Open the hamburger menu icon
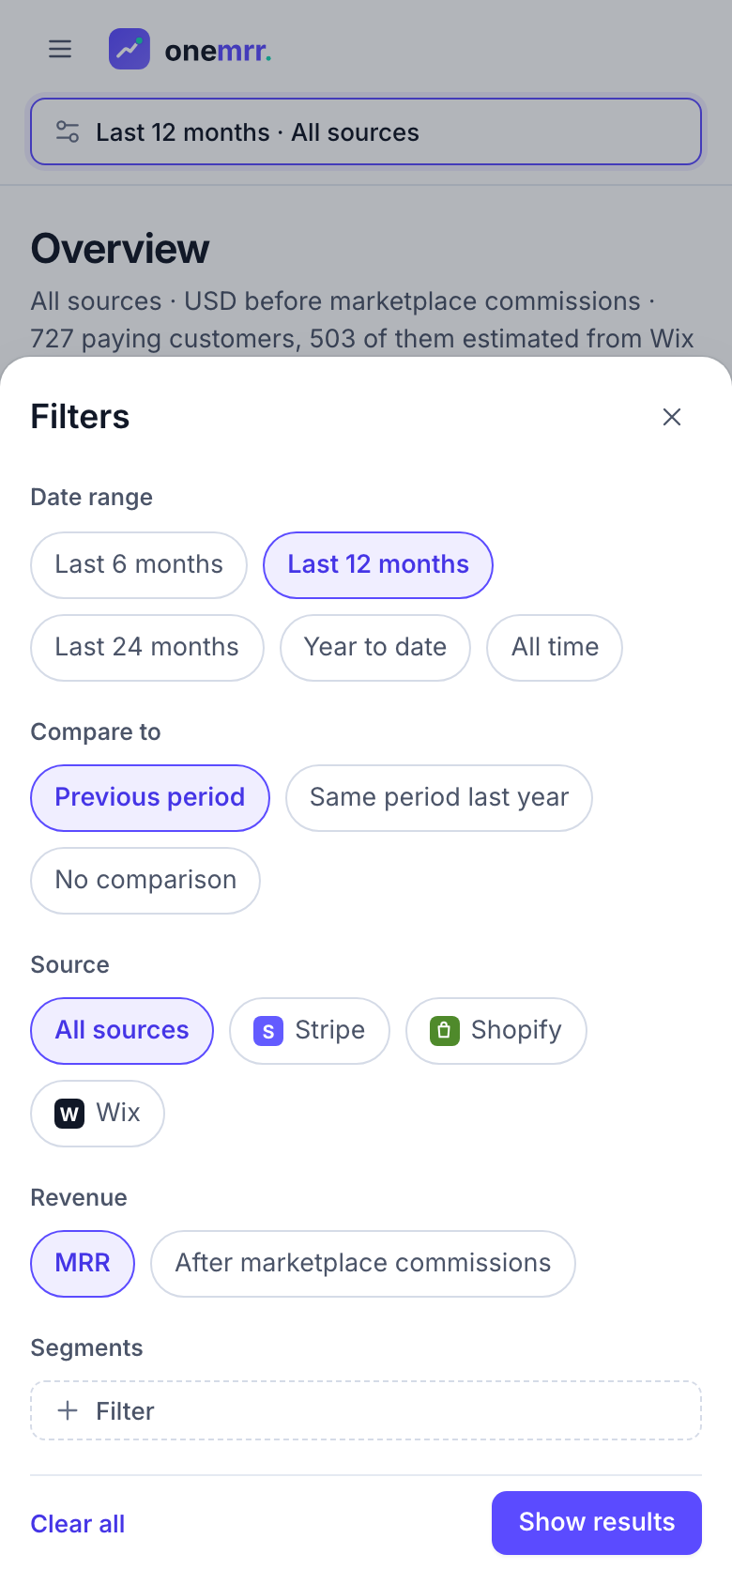 click(60, 49)
